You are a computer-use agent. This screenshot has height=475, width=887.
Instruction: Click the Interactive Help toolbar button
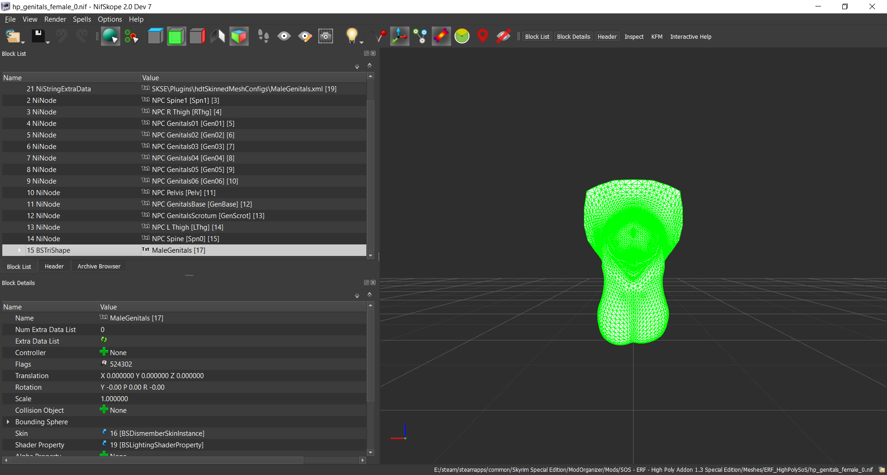click(x=691, y=37)
